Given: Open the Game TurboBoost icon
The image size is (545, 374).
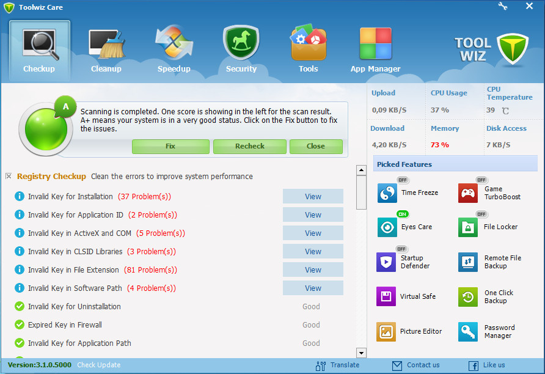Looking at the screenshot, I should (468, 193).
